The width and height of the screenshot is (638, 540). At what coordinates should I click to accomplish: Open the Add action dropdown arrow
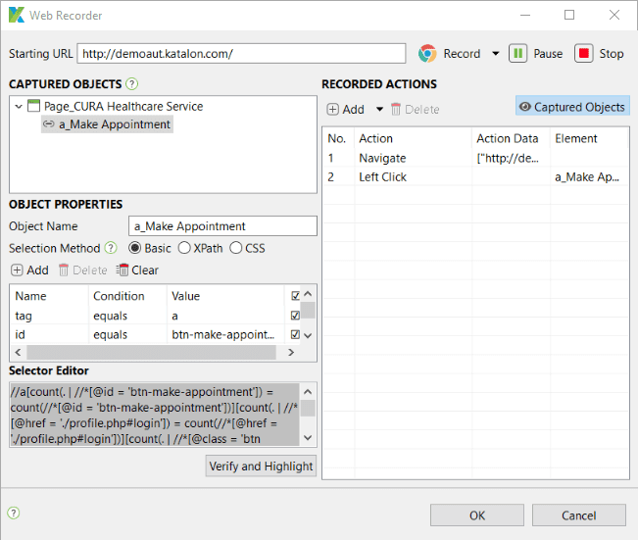click(379, 109)
